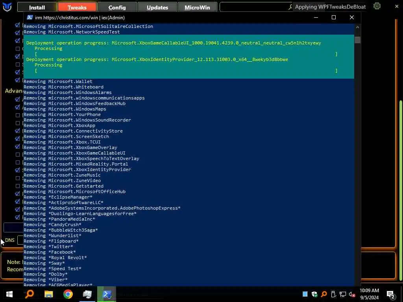The image size is (403, 302).
Task: Open the Updates tab
Action: 157,7
